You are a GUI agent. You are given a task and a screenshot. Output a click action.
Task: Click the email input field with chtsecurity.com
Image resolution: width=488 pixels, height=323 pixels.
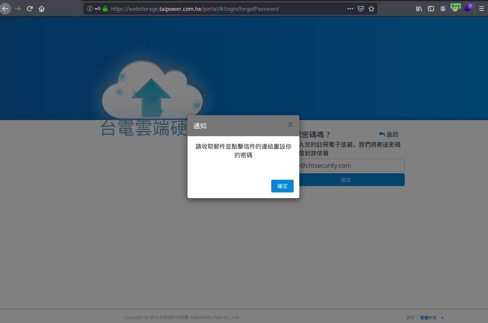click(x=345, y=165)
